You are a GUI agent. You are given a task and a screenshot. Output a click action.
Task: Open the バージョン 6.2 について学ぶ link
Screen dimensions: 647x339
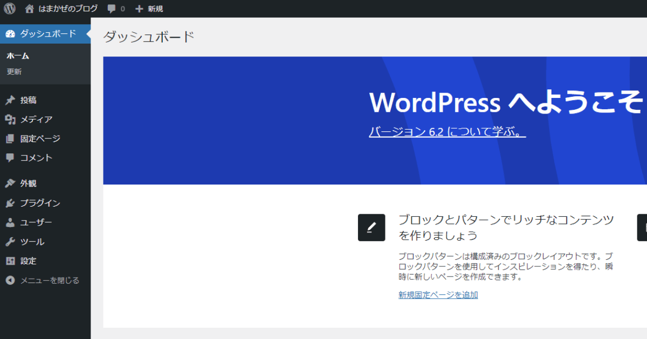[x=448, y=131]
